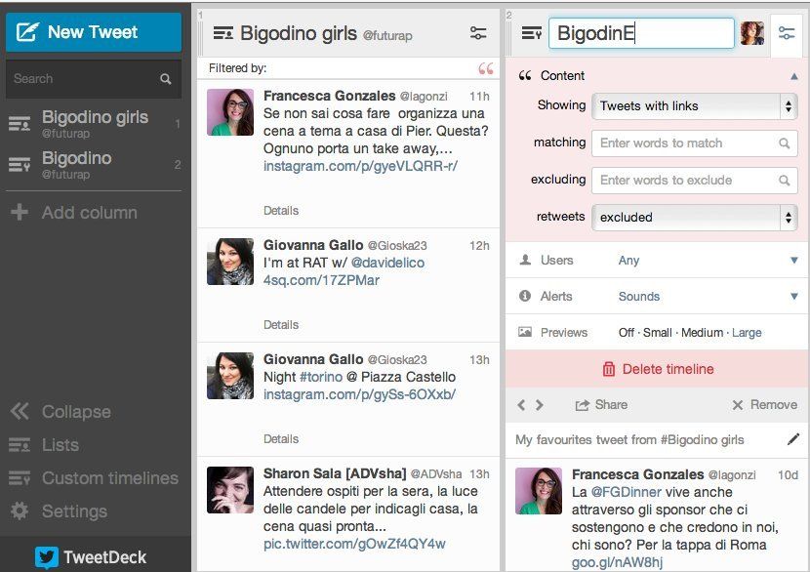Click the Any users value link
Viewport: 810px width, 572px height.
point(628,261)
